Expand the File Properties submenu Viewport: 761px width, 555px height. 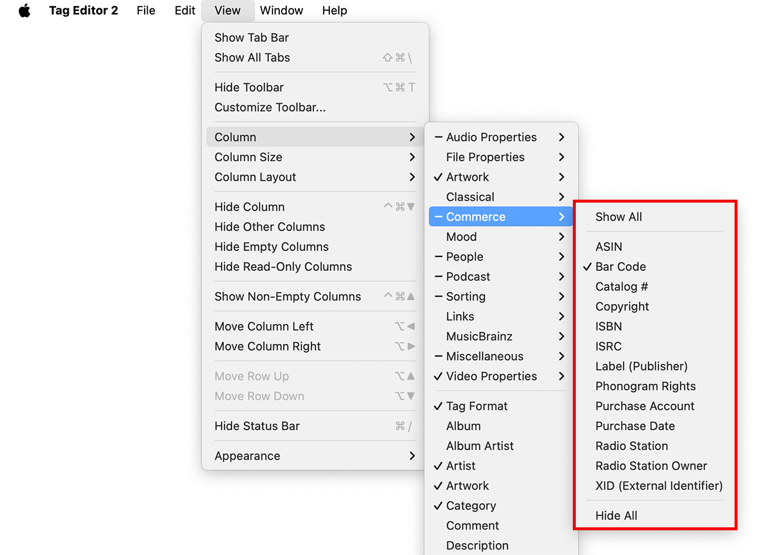pyautogui.click(x=500, y=157)
